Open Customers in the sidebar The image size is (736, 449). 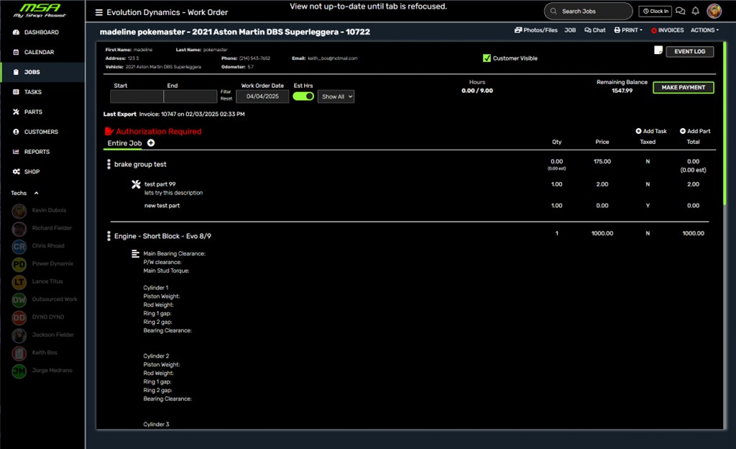pos(41,132)
